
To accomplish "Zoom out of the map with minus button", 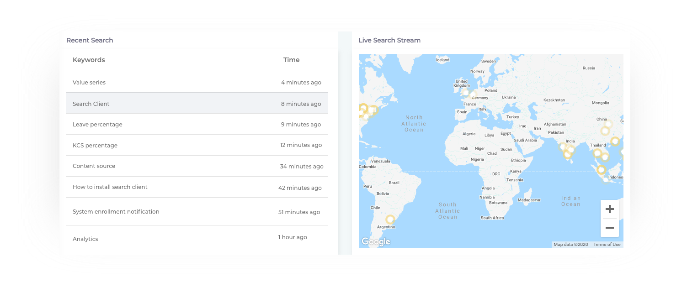I will click(609, 228).
